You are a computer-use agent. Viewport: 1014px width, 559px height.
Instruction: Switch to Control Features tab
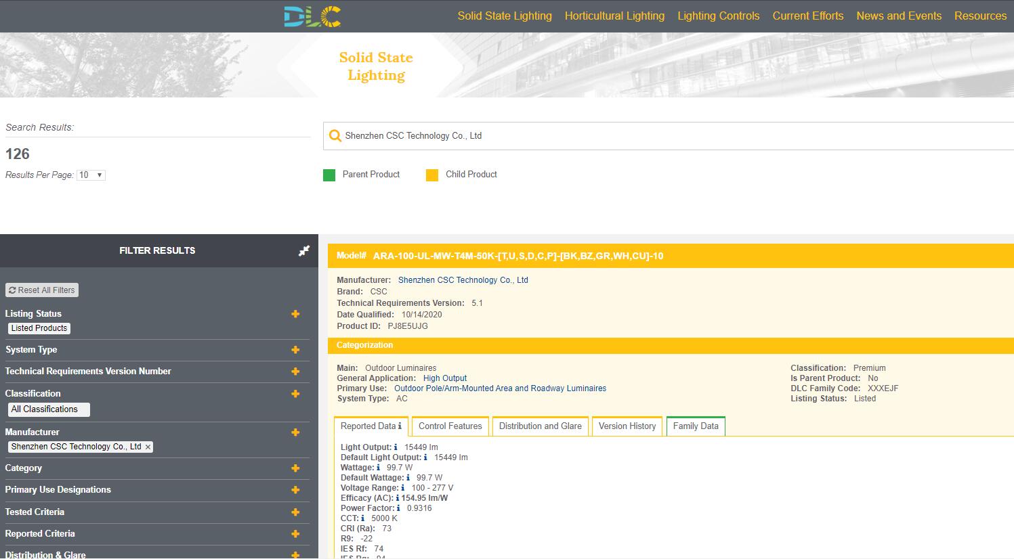click(450, 426)
